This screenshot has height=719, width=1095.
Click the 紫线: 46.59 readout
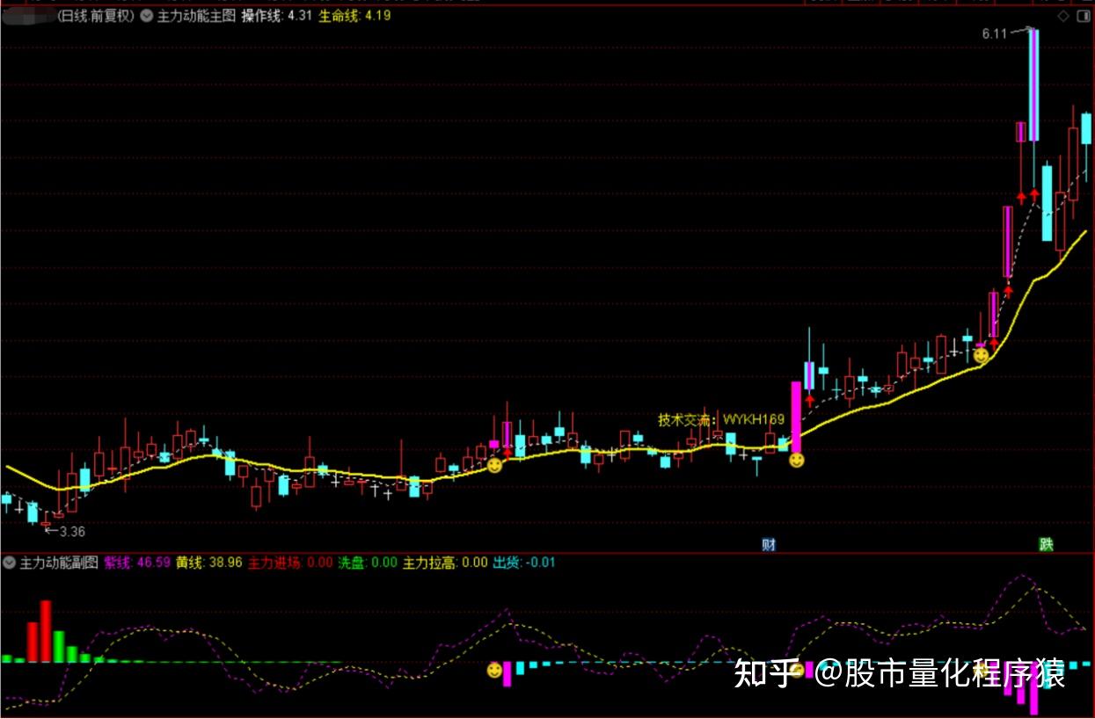click(x=136, y=563)
